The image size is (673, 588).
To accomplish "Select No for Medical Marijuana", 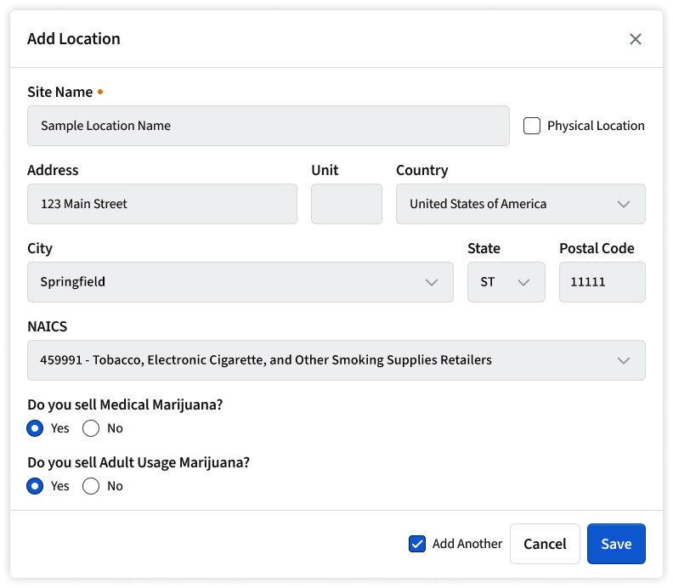I will pyautogui.click(x=91, y=428).
